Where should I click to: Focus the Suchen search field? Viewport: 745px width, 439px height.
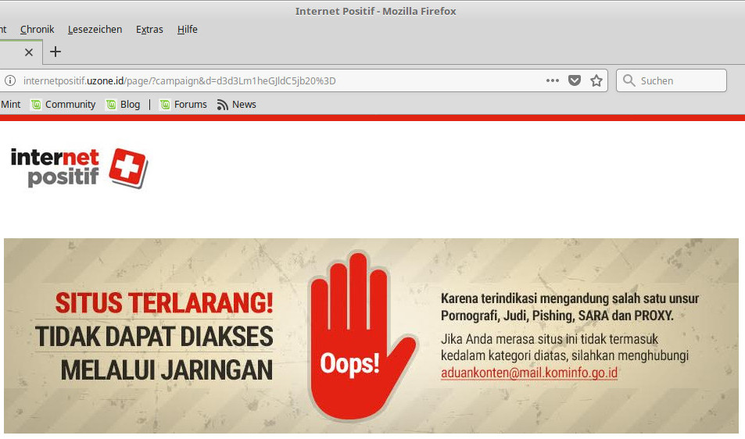point(672,80)
